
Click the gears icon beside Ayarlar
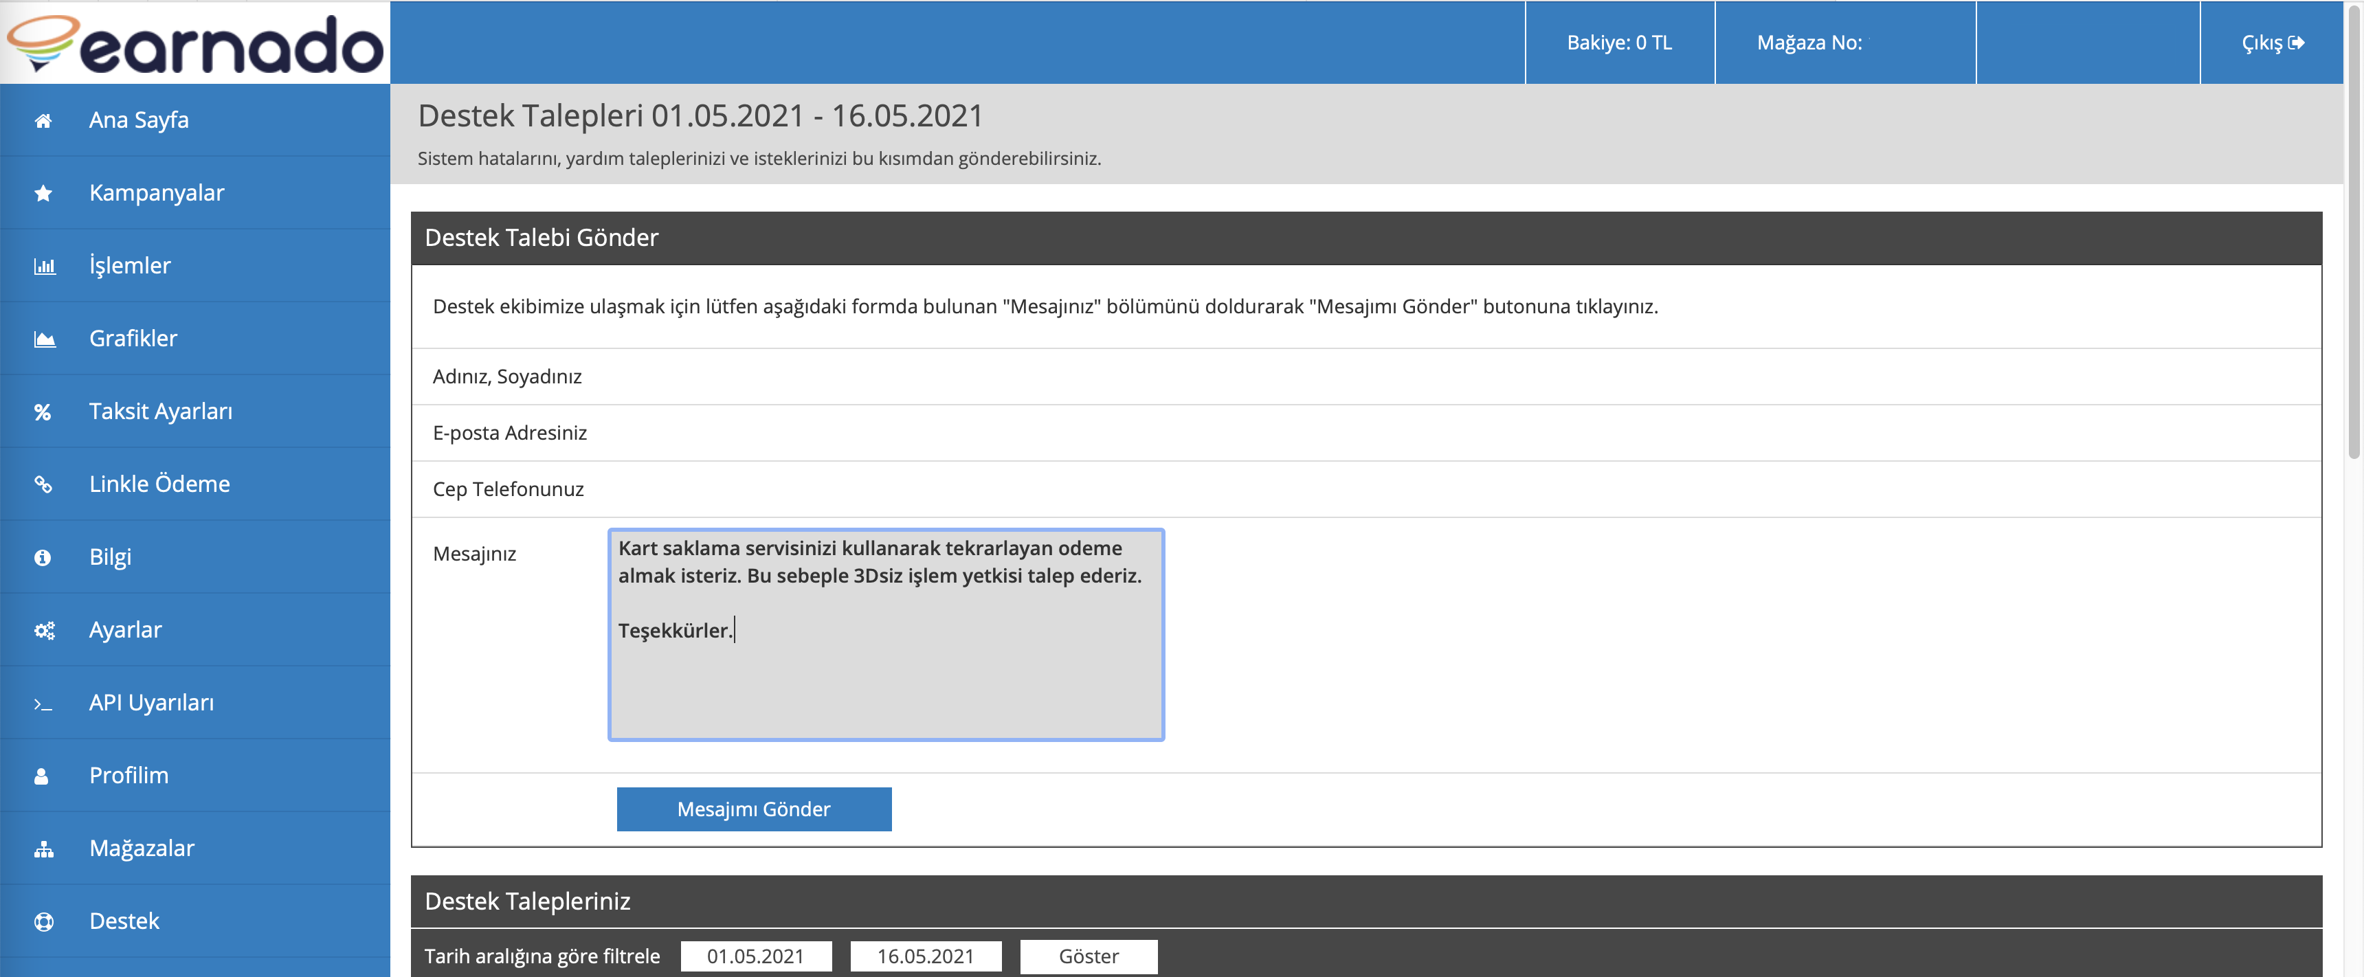[44, 630]
